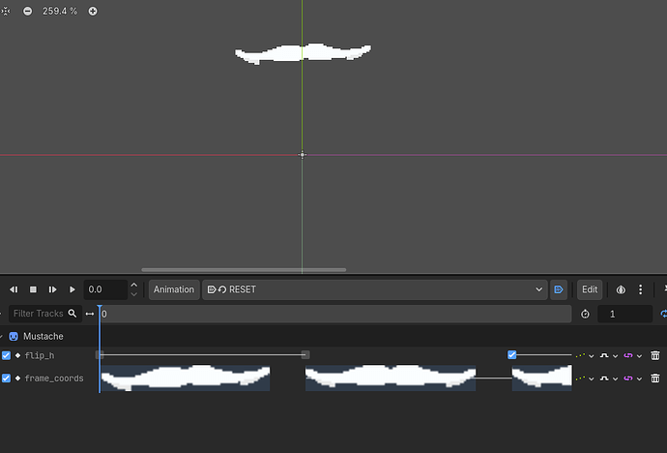Click frame_coords track key diamond icon
The height and width of the screenshot is (453, 667).
(17, 377)
